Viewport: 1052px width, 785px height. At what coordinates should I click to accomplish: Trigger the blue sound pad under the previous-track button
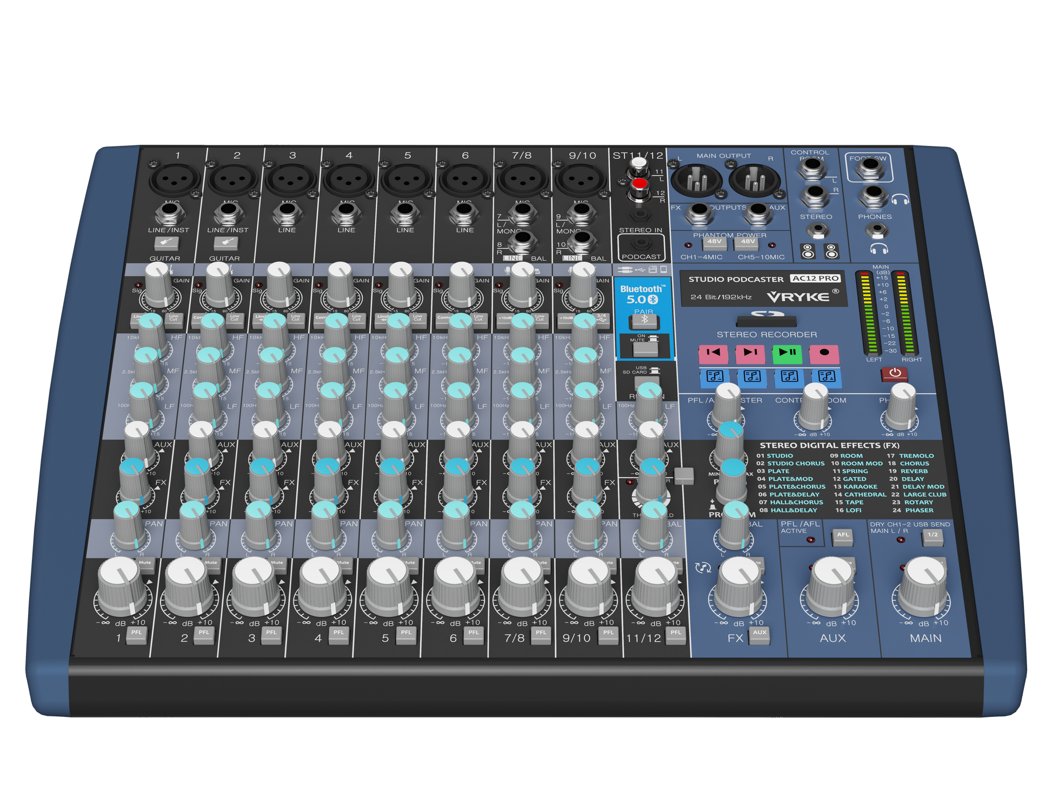[x=715, y=378]
